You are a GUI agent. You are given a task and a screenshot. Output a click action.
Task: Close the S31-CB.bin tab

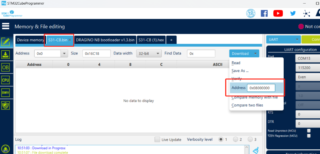point(70,40)
